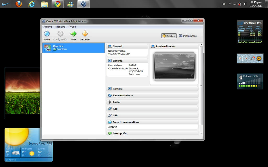The width and height of the screenshot is (268, 167).
Task: Expand the Descripción section header
Action: [152, 133]
